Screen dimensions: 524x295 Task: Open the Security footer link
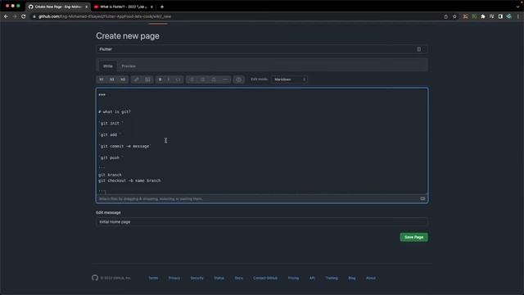[196, 278]
